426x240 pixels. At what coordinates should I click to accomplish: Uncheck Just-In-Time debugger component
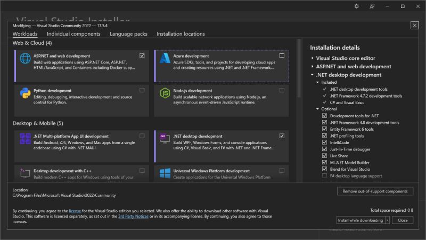pos(324,149)
